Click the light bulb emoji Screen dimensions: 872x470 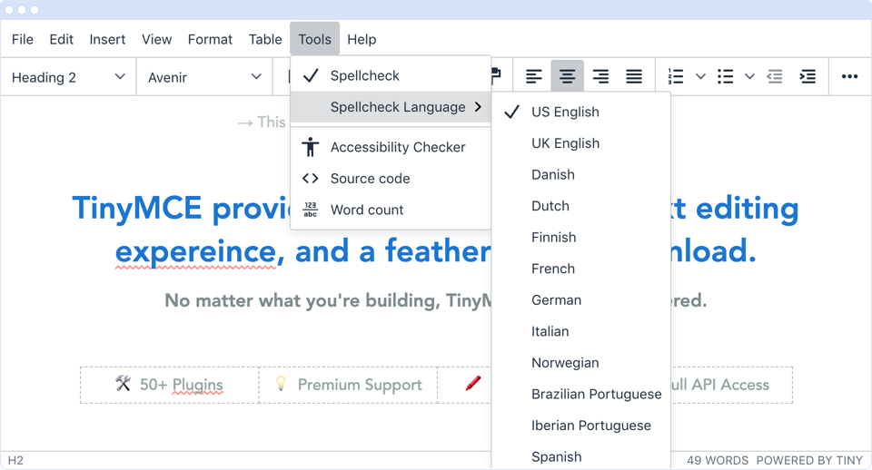281,383
